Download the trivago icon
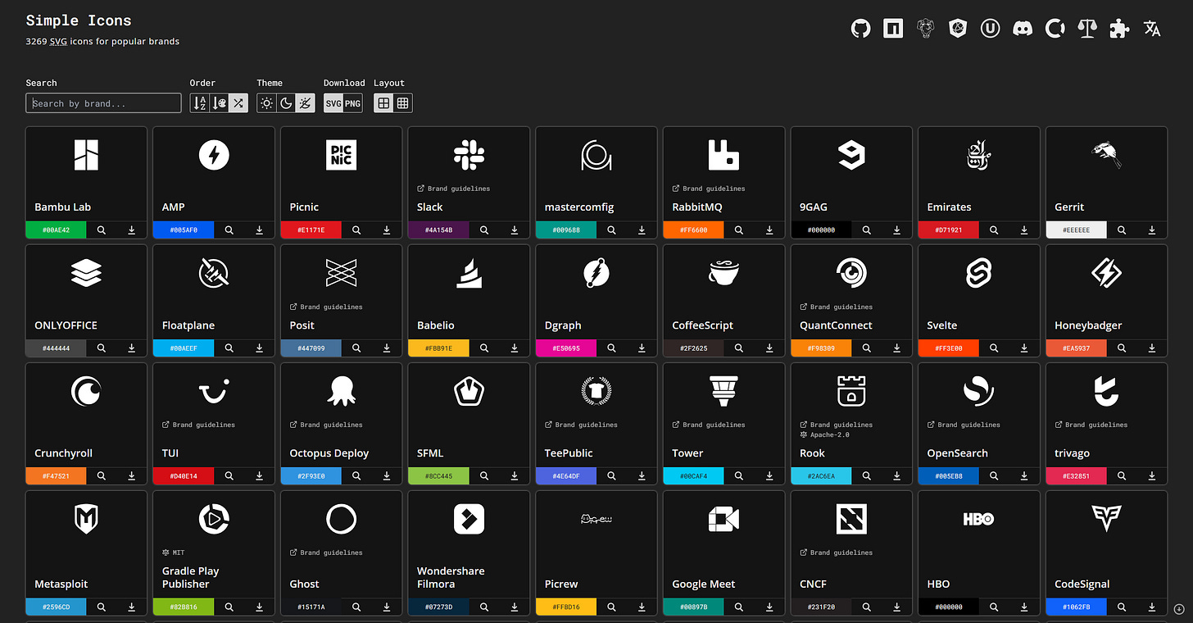Image resolution: width=1193 pixels, height=623 pixels. coord(1152,476)
